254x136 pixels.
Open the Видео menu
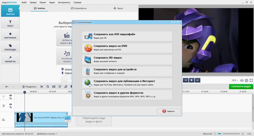pos(52,2)
